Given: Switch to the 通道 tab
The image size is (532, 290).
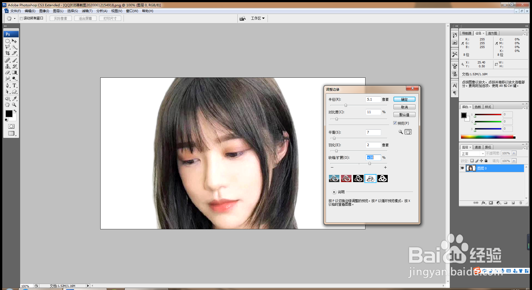Looking at the screenshot, I should click(x=478, y=147).
